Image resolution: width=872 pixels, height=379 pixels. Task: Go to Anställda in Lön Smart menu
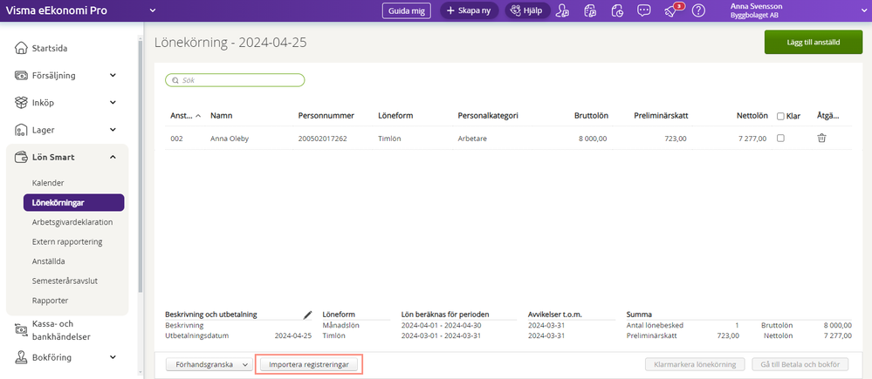tap(49, 261)
